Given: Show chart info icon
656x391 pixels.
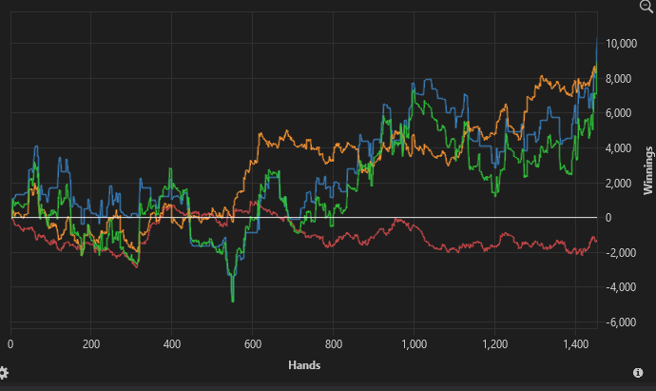Looking at the screenshot, I should coord(638,373).
